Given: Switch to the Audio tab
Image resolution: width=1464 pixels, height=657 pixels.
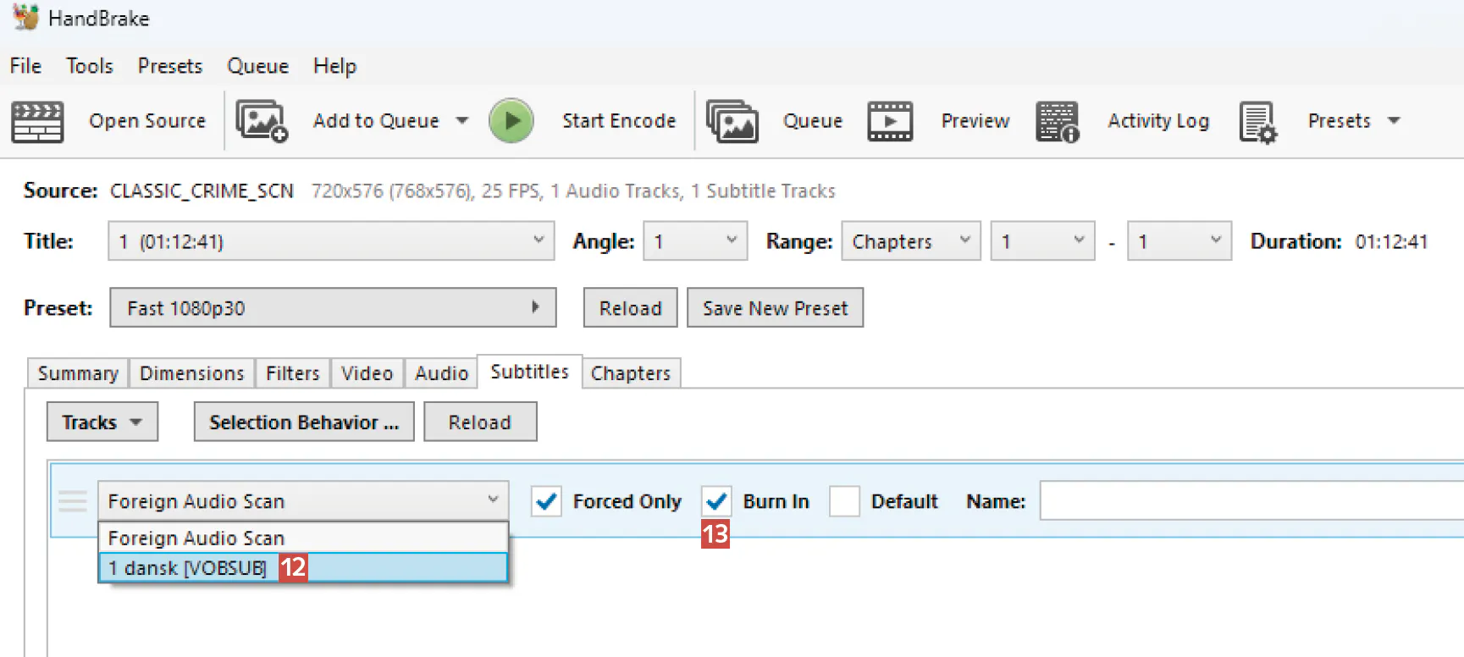Looking at the screenshot, I should tap(441, 373).
